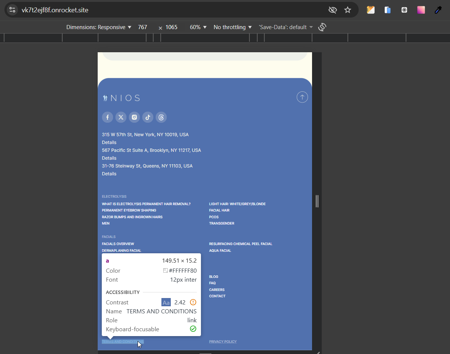Open the 60% zoom dropdown

198,27
